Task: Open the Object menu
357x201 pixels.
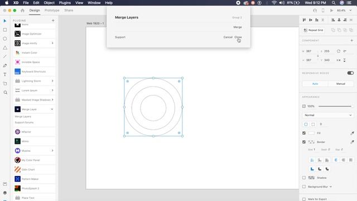Action: [49, 3]
